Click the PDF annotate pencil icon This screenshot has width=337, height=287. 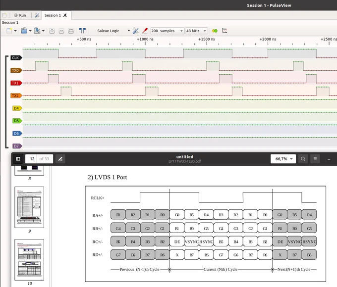pos(60,159)
